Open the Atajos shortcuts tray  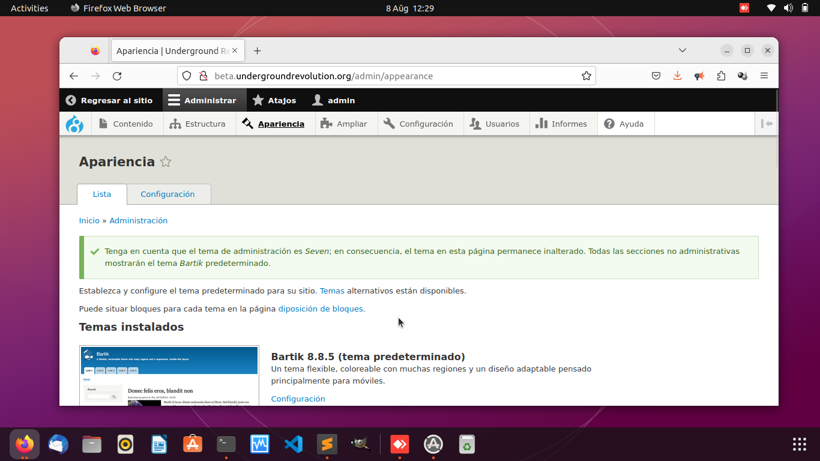coord(274,100)
